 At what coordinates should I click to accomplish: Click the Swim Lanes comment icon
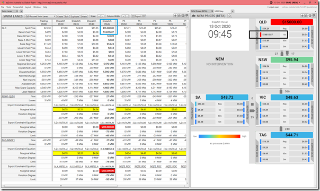click(x=186, y=15)
